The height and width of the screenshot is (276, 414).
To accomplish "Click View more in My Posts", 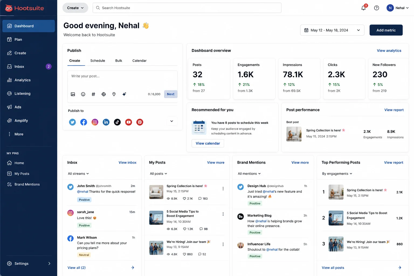I will coord(216,163).
